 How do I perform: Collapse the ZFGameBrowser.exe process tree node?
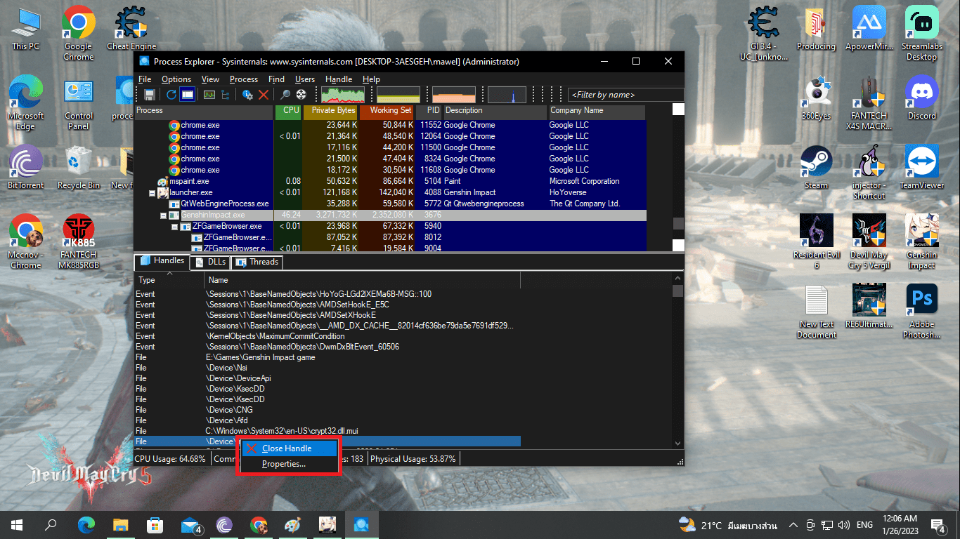174,226
